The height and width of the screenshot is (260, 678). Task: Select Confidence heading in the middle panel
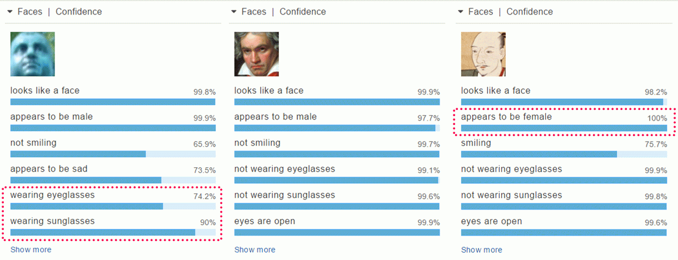(302, 12)
